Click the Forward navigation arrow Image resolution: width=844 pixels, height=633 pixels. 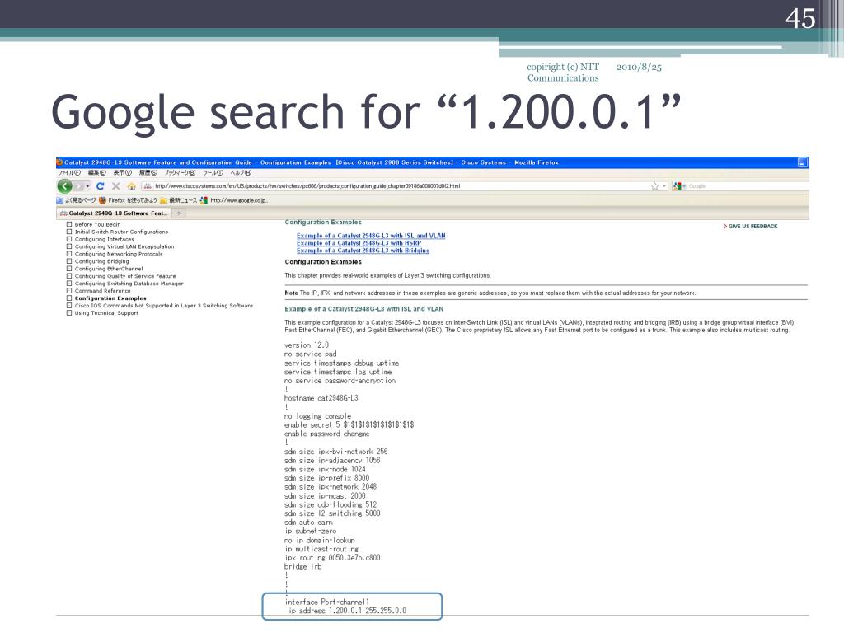78,186
